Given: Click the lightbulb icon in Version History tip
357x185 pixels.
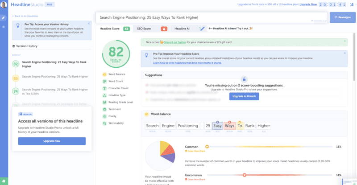Looking at the screenshot, I should click(18, 25).
